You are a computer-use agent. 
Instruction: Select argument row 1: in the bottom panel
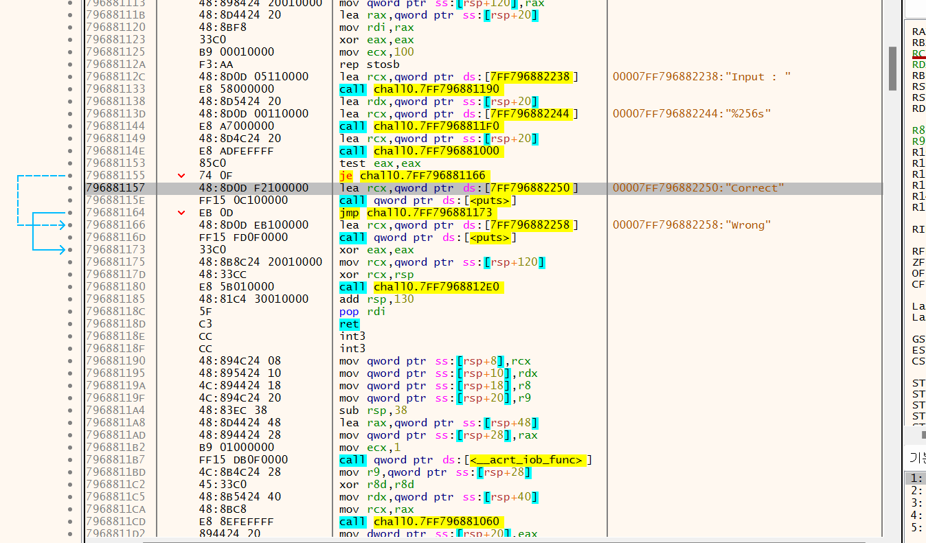pyautogui.click(x=915, y=477)
